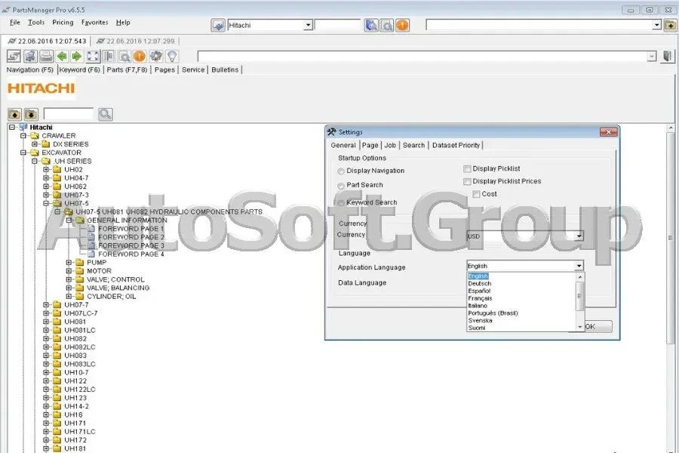
Task: Select Display Navigation radio button
Action: pyautogui.click(x=341, y=171)
